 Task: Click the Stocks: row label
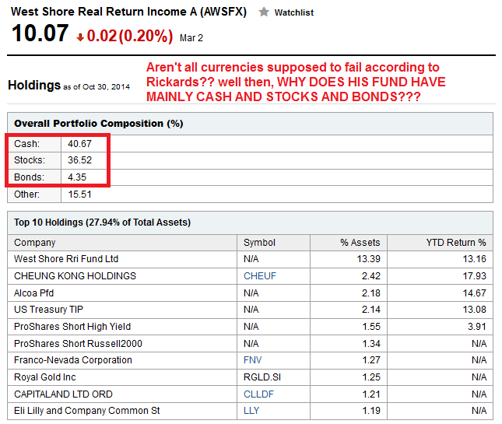30,160
